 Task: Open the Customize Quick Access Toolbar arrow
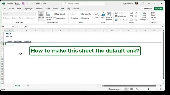pos(32,3)
